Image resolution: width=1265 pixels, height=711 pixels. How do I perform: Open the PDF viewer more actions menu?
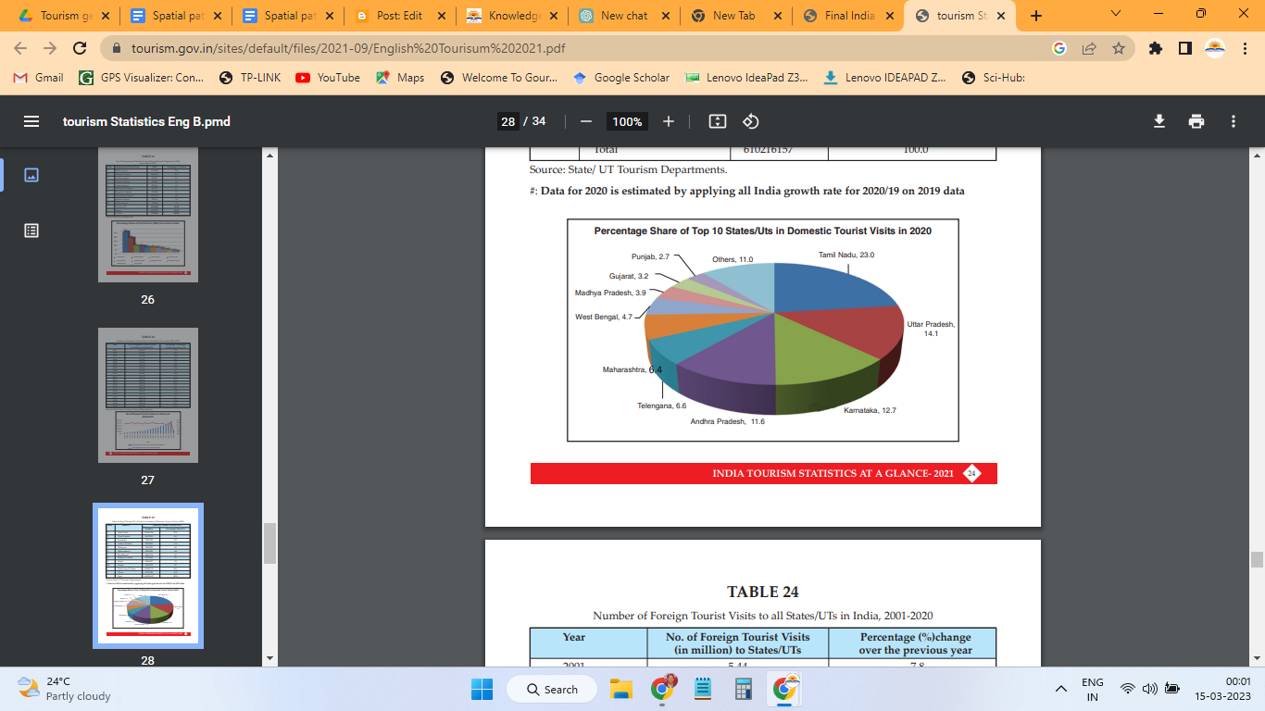tap(1234, 121)
